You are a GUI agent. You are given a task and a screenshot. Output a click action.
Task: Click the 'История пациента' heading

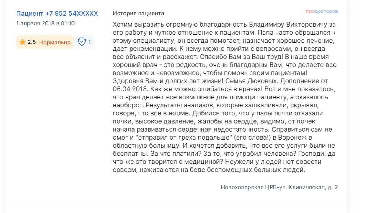point(138,13)
